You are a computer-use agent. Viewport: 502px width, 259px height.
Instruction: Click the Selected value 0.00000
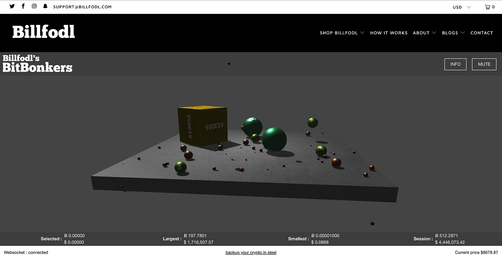(74, 236)
